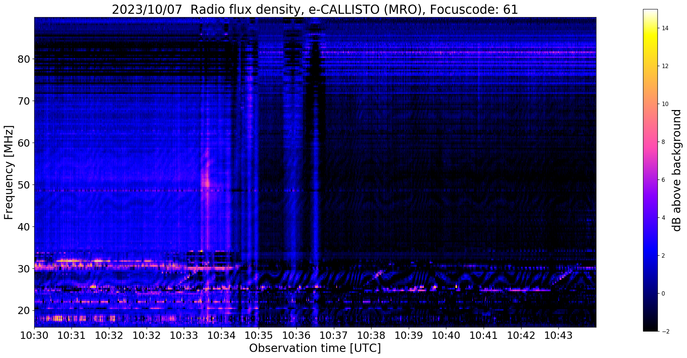This screenshot has width=687, height=358.
Task: Click the 'dB above background' colorbar label
Action: (x=677, y=170)
